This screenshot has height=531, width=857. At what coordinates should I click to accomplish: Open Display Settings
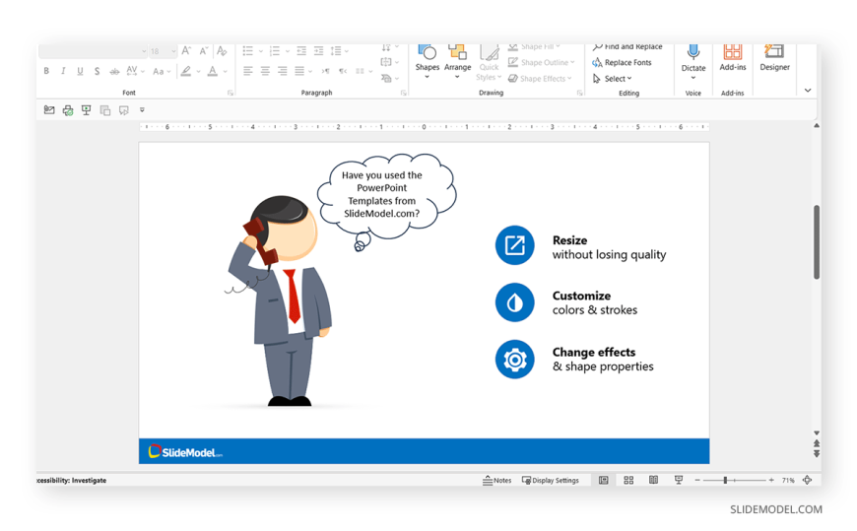(x=551, y=480)
